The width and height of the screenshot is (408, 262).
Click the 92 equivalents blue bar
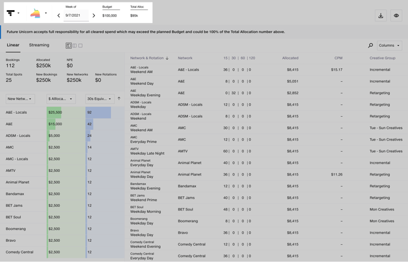pos(98,113)
